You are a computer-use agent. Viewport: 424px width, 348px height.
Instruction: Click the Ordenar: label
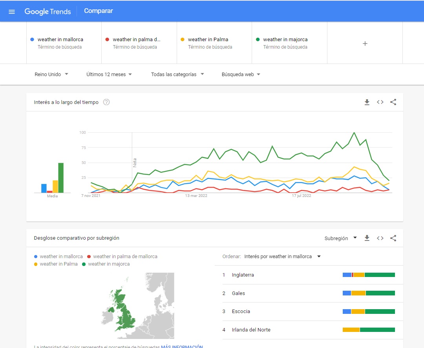(x=232, y=257)
